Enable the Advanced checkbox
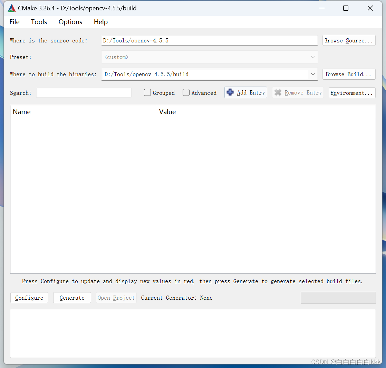386x368 pixels. pyautogui.click(x=186, y=92)
